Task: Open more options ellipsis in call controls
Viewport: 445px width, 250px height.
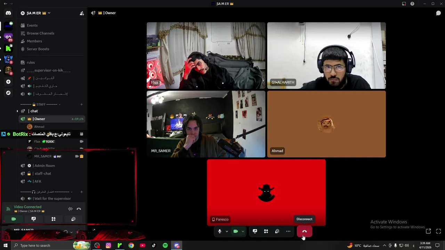Action: 288,231
